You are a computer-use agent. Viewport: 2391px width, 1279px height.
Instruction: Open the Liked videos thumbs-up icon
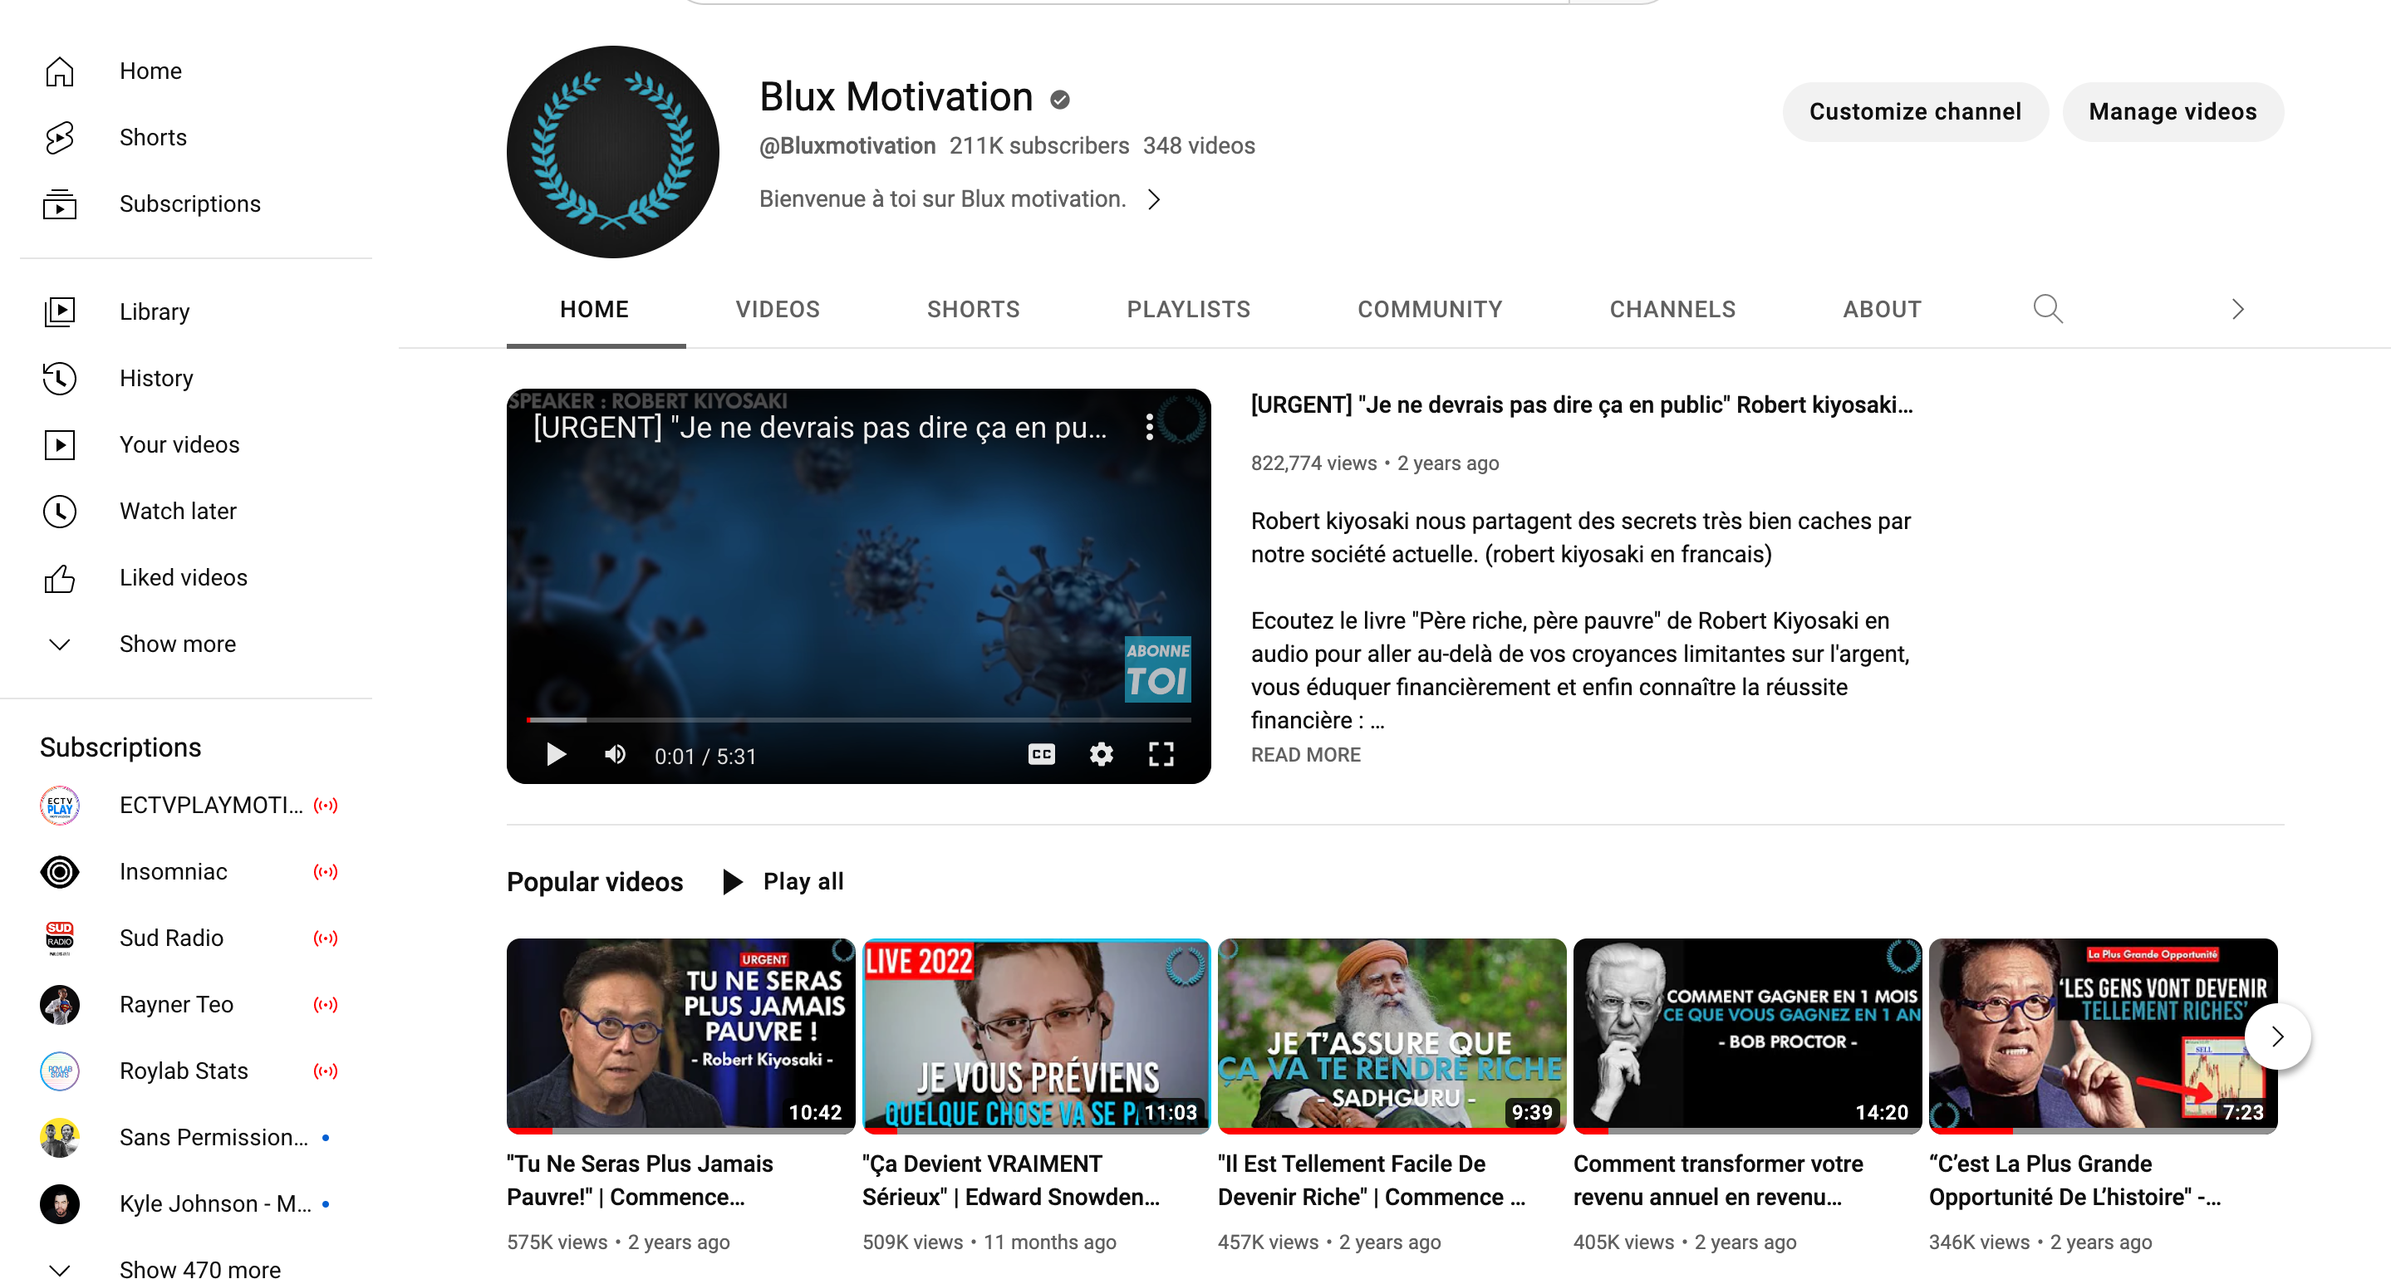point(60,578)
